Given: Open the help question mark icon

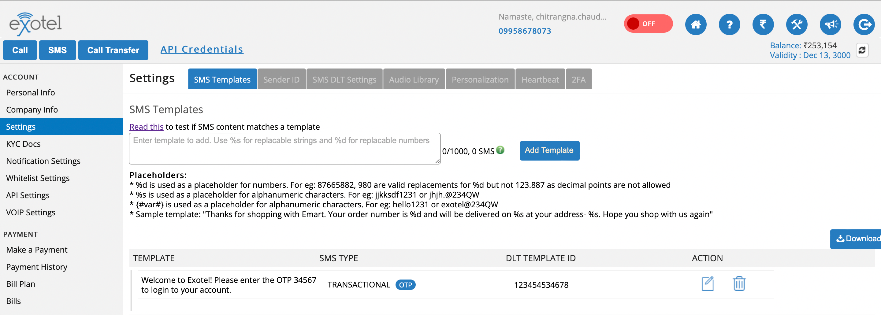Looking at the screenshot, I should (x=729, y=24).
